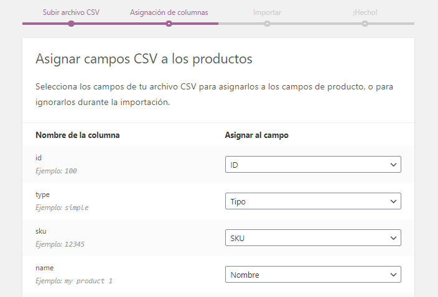This screenshot has height=297, width=438.
Task: Click the 'Subir archivo CSV' step dot
Action: pos(71,24)
